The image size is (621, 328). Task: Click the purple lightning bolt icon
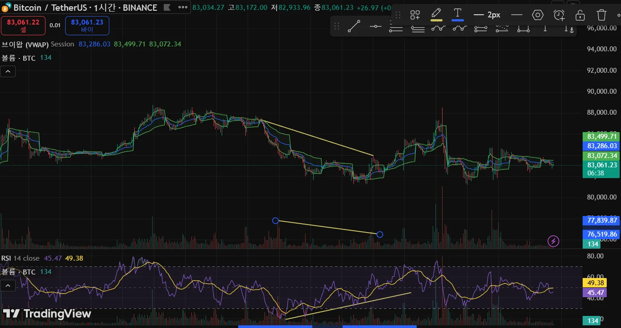point(553,241)
